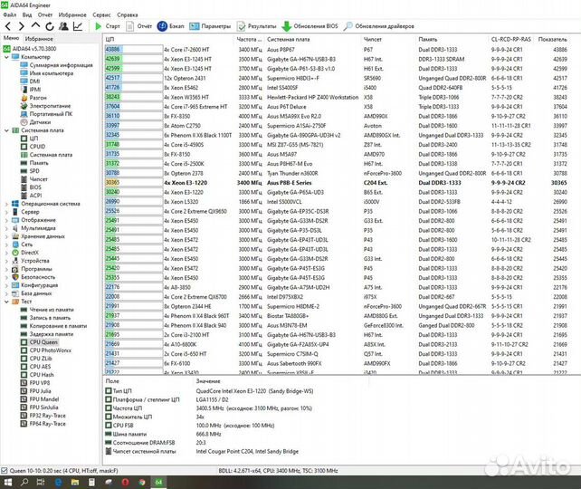
Task: Open the Избранное menu
Action: pyautogui.click(x=72, y=14)
